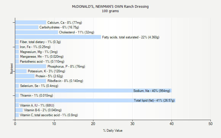Viewport: 221px width, 138px height.
Task: Select 'Vitamin C, total ascorbic acid - 1%' label
Action: pyautogui.click(x=49, y=115)
